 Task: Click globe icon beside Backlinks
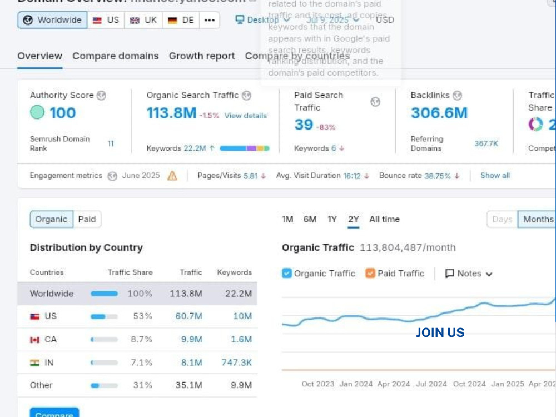tap(458, 96)
